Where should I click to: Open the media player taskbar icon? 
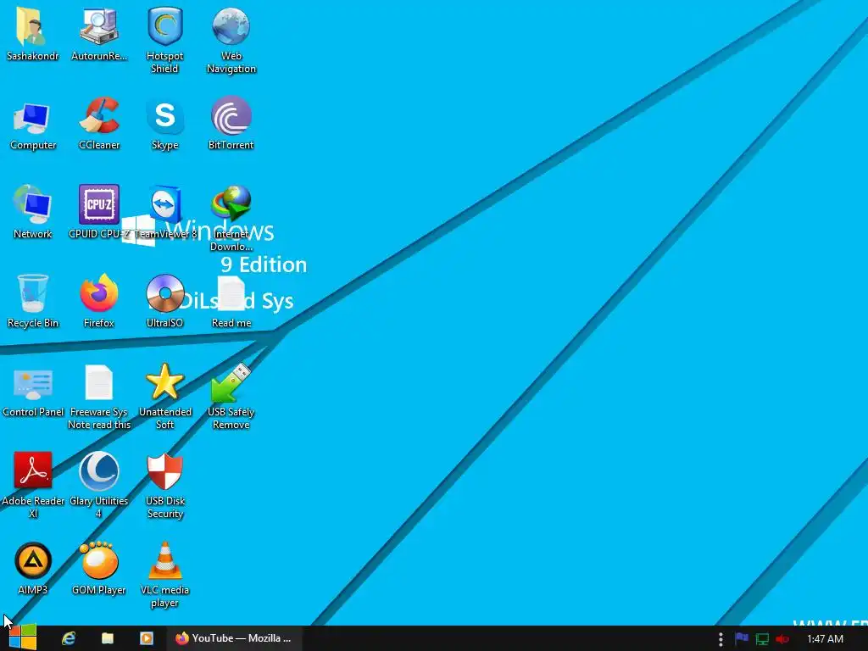[146, 638]
